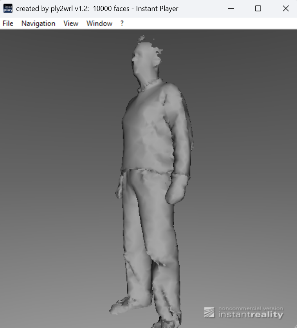Maximize the Instant Player window
297x328 pixels.
point(258,9)
